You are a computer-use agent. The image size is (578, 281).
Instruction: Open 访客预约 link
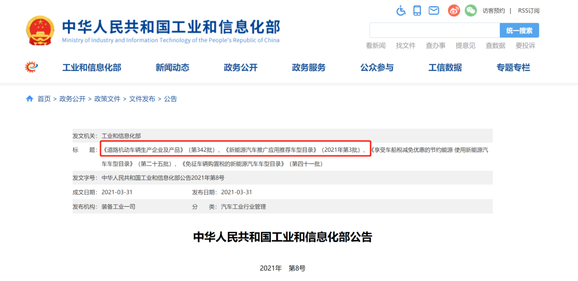coord(493,11)
